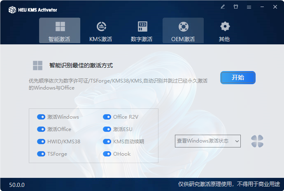Click the blue 开始 button
Image resolution: width=284 pixels, height=191 pixels.
pyautogui.click(x=238, y=78)
